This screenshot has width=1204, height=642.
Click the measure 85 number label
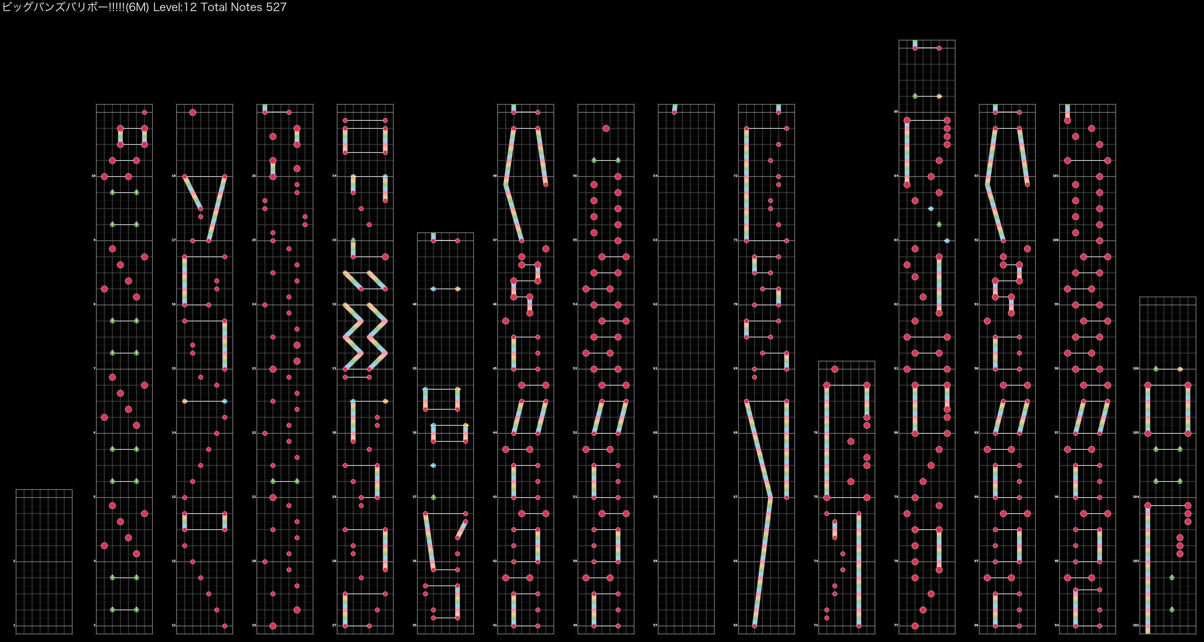point(896,112)
